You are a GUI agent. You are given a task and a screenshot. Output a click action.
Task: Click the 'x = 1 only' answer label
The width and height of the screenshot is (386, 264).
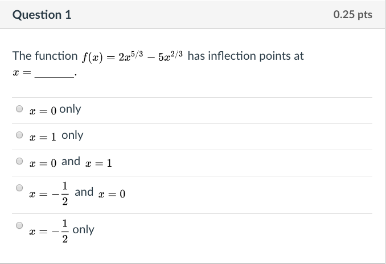pos(56,135)
